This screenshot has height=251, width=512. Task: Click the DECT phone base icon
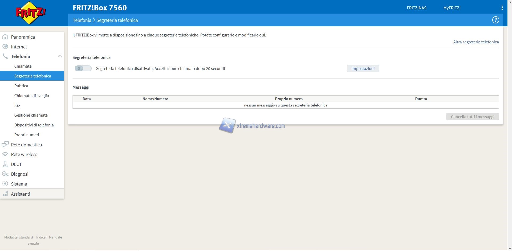pos(5,164)
